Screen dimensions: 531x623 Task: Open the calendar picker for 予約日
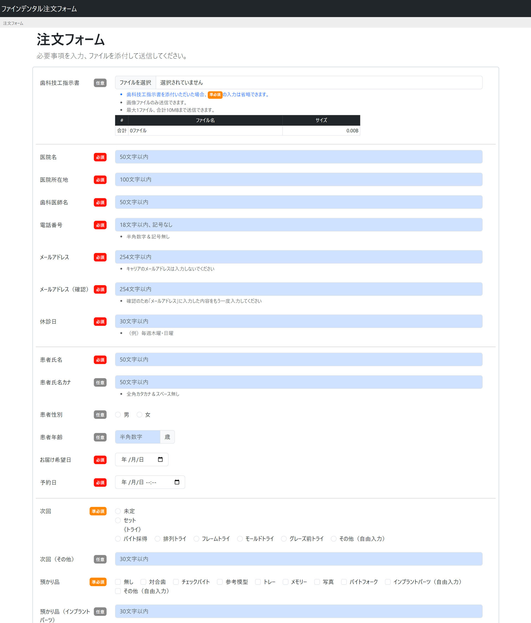click(x=177, y=482)
